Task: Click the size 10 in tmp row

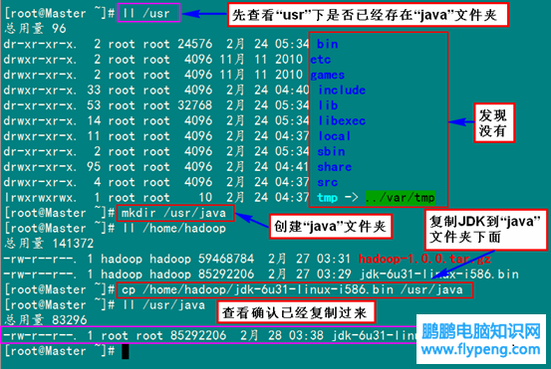Action: [x=205, y=198]
